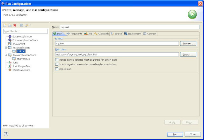
Task: Select the squirrel launch configuration
Action: coord(21,51)
